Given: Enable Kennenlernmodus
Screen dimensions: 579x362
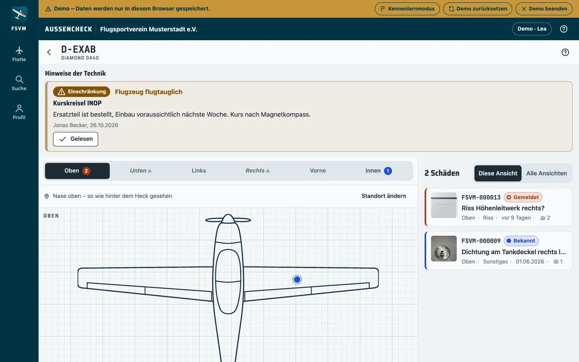Looking at the screenshot, I should 407,9.
